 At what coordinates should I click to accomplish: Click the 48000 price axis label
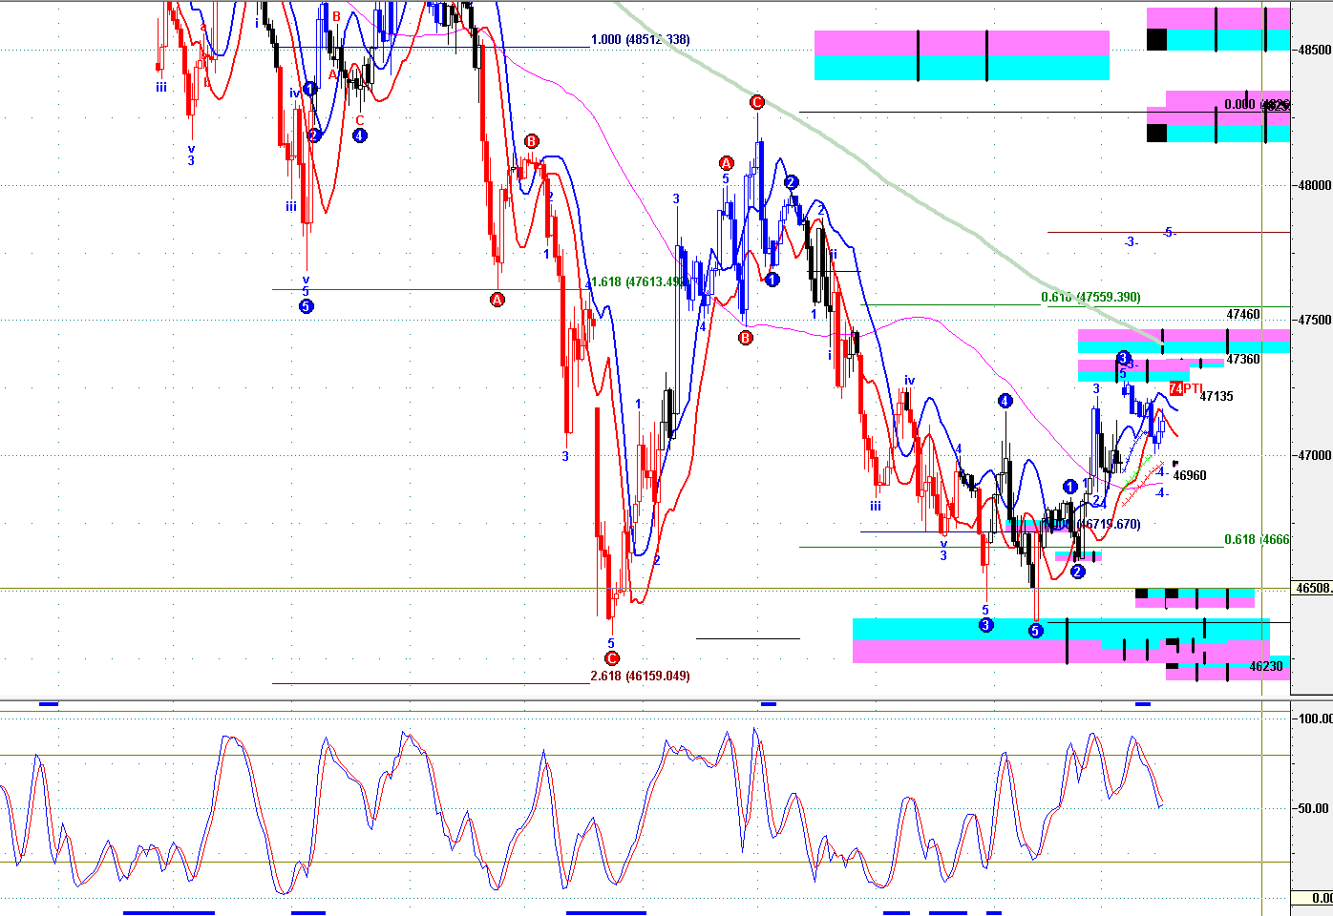[1314, 186]
